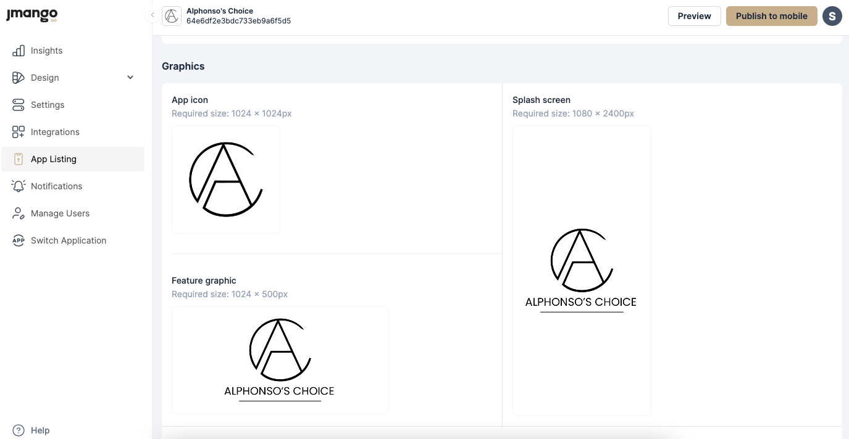849x439 pixels.
Task: Click the Notifications bell icon
Action: click(19, 186)
